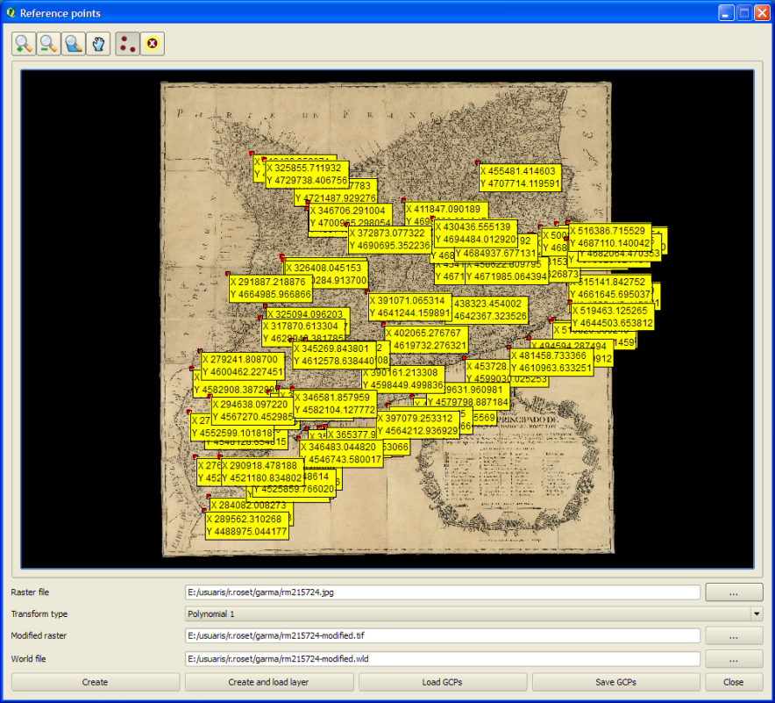
Task: Click the point label X 294638.097220
Action: click(253, 411)
